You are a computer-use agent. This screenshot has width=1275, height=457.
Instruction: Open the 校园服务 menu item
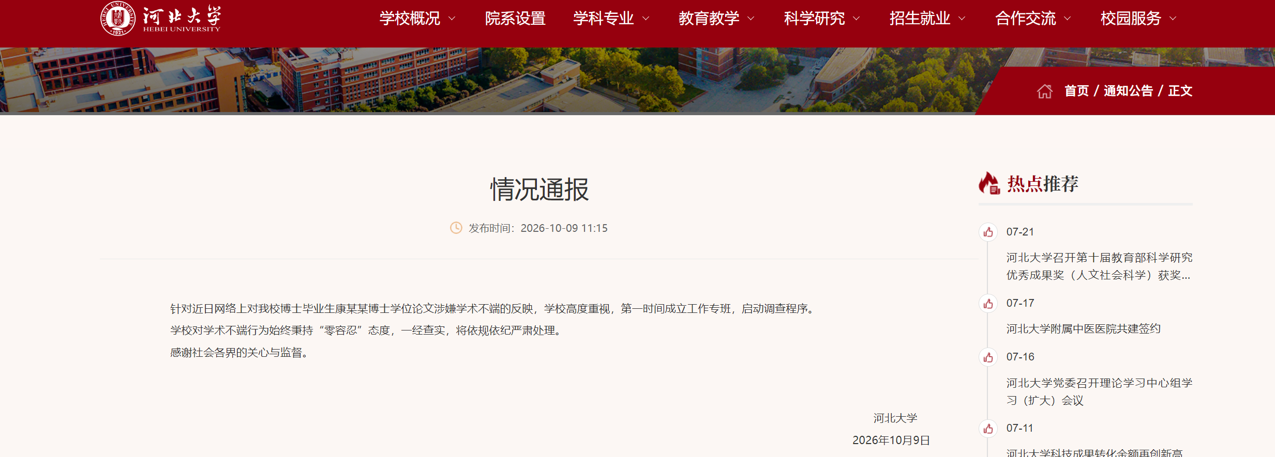(x=1131, y=19)
